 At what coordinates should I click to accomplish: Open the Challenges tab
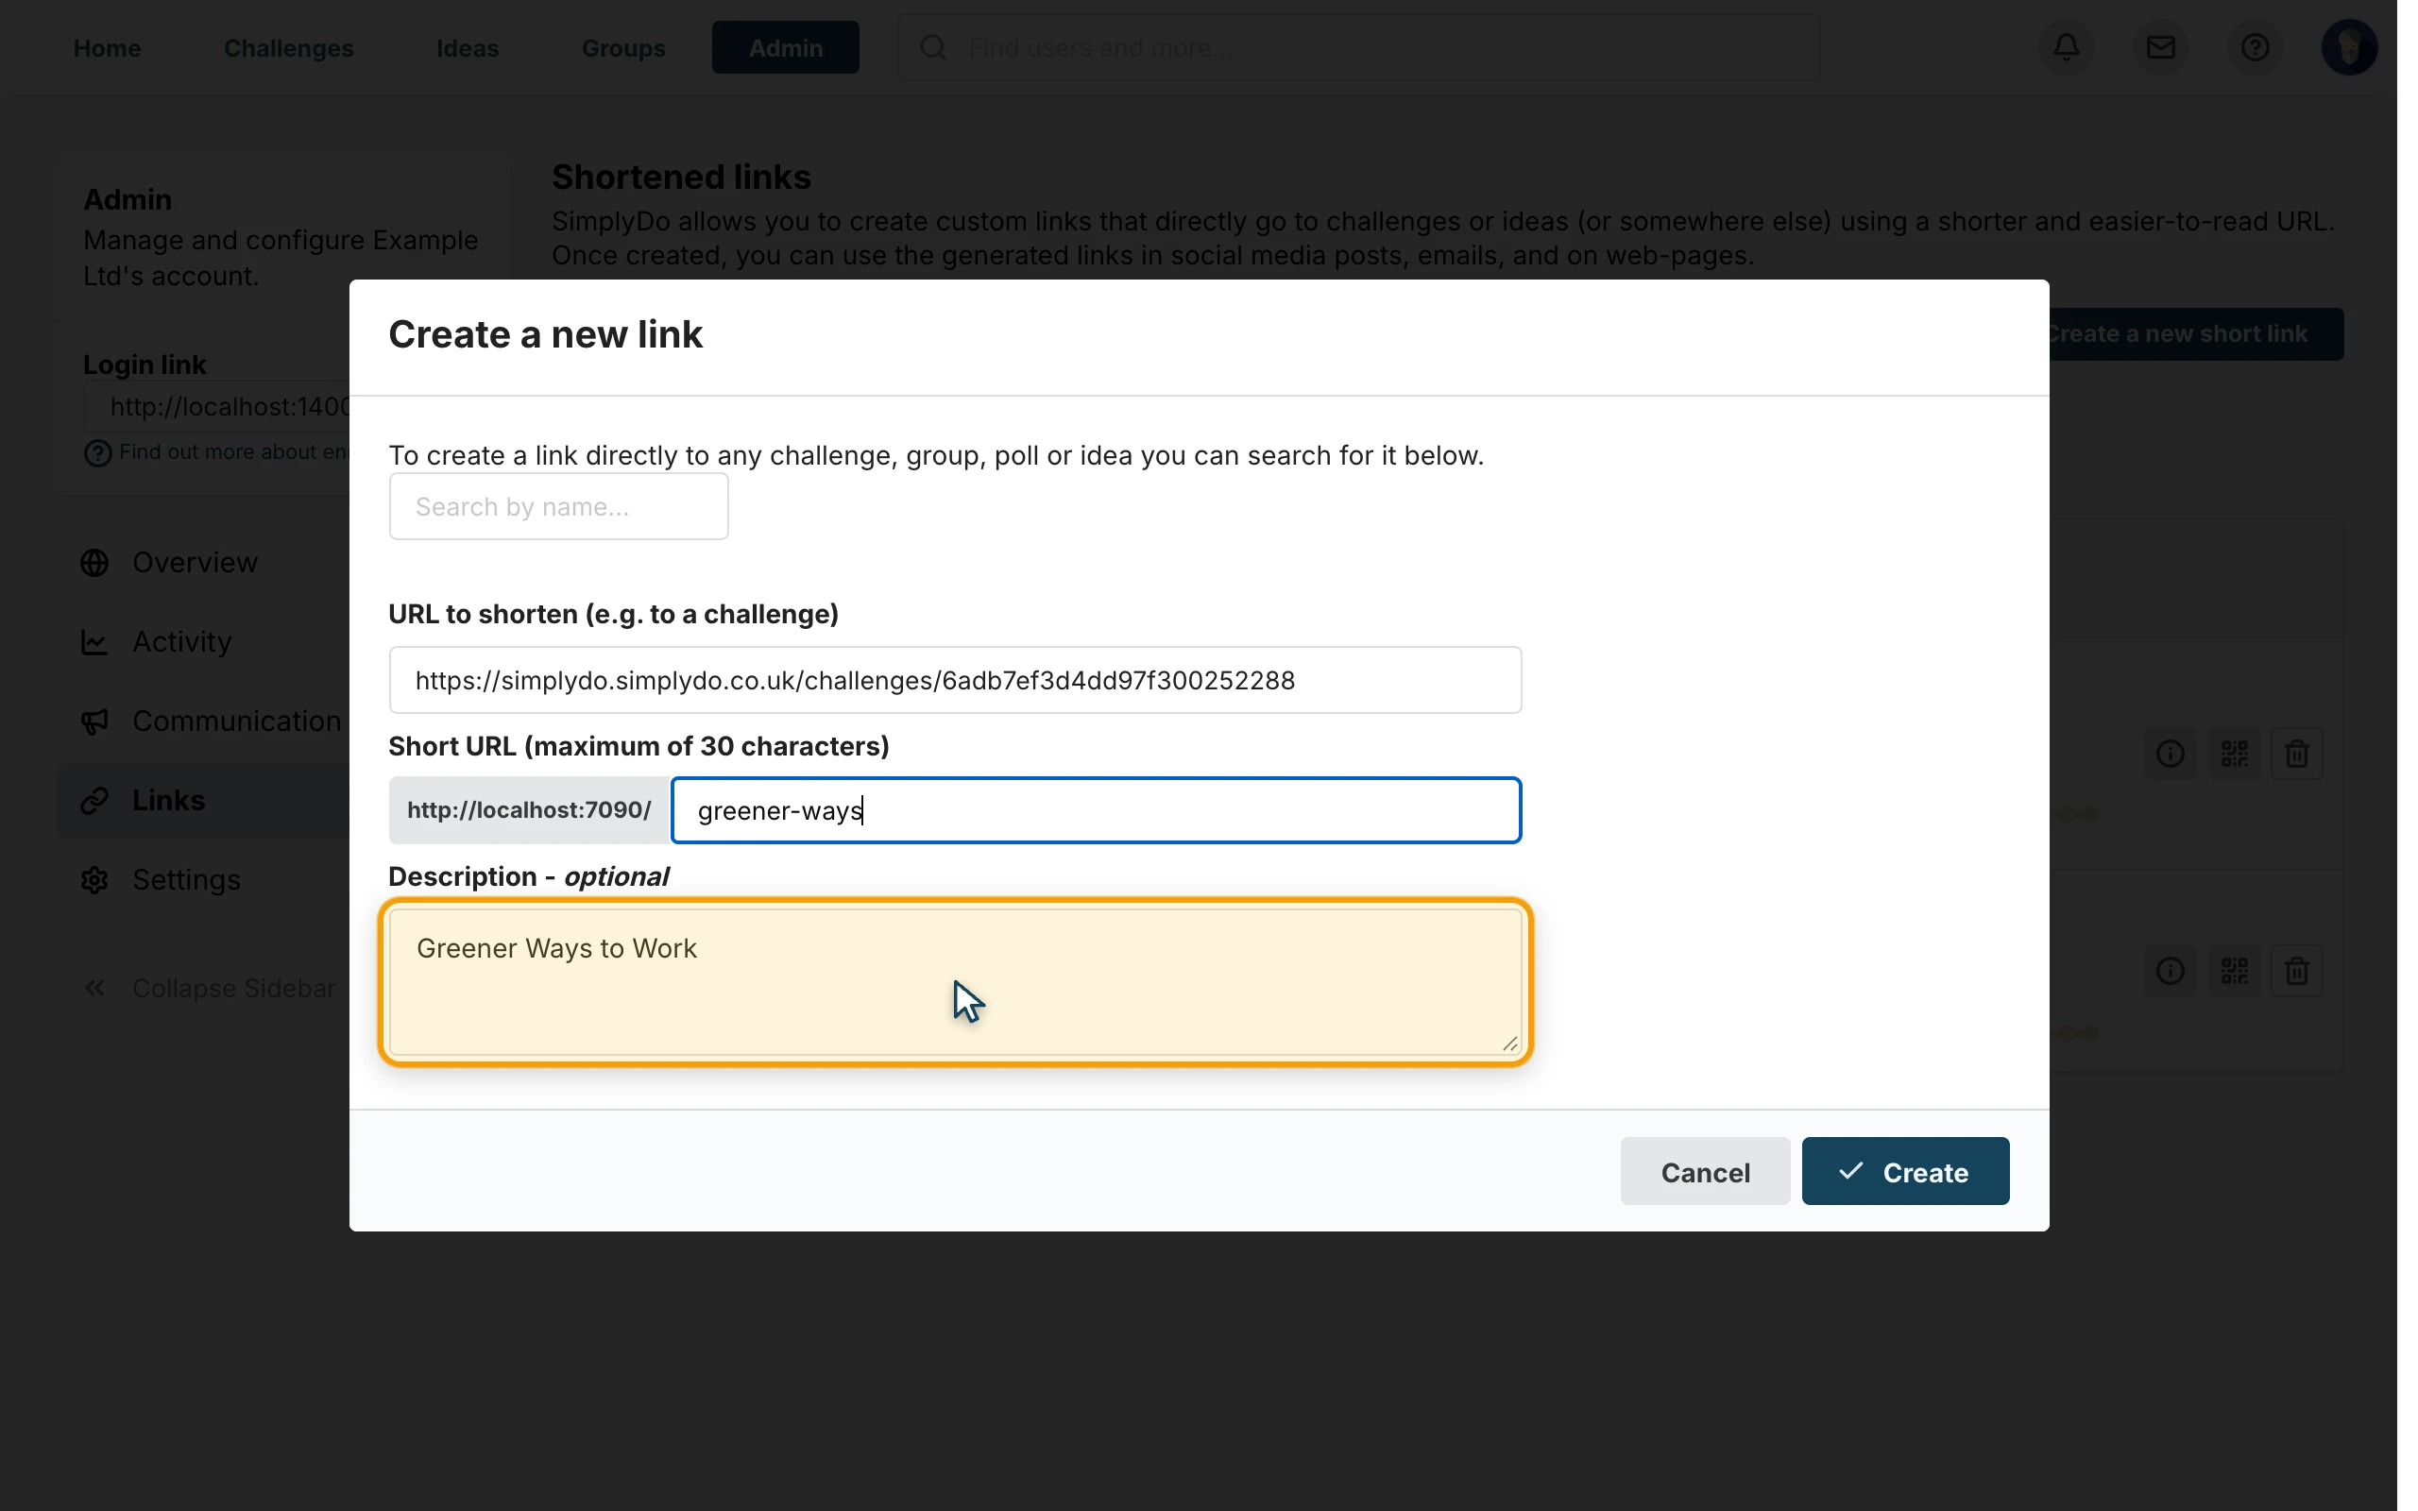288,47
